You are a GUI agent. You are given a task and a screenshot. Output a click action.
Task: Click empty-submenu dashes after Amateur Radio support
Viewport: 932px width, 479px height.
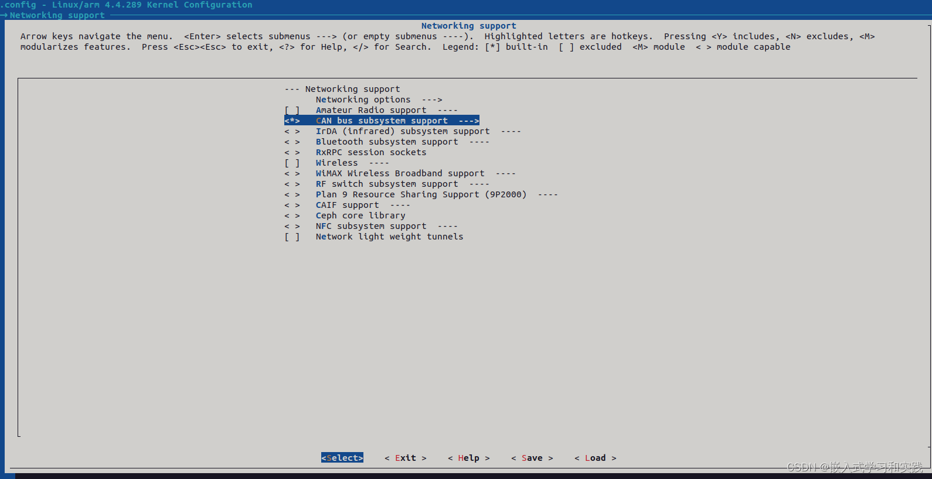(448, 110)
